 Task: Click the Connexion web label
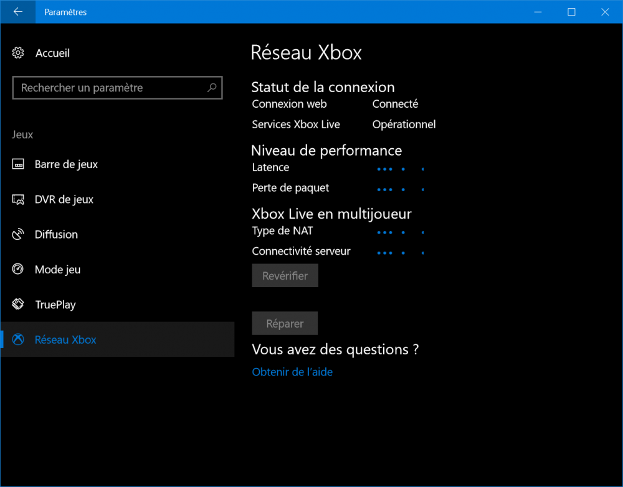tap(289, 104)
